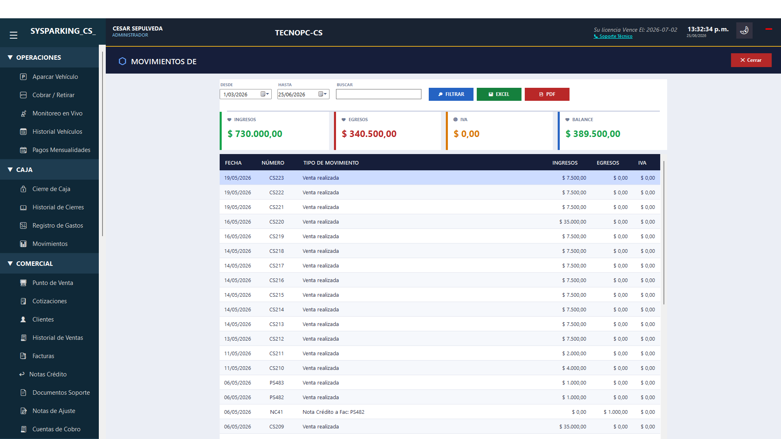Open the DESDE date picker dropdown
This screenshot has height=439, width=781.
click(265, 94)
